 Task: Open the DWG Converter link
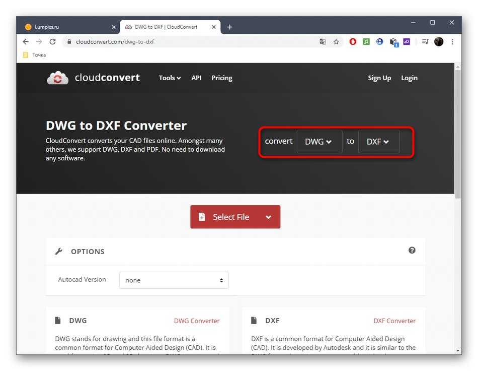[197, 321]
